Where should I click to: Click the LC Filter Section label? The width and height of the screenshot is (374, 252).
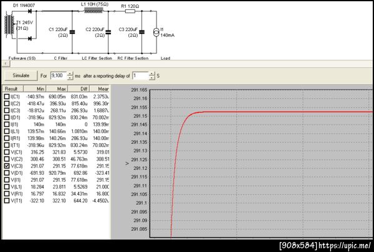pos(97,58)
